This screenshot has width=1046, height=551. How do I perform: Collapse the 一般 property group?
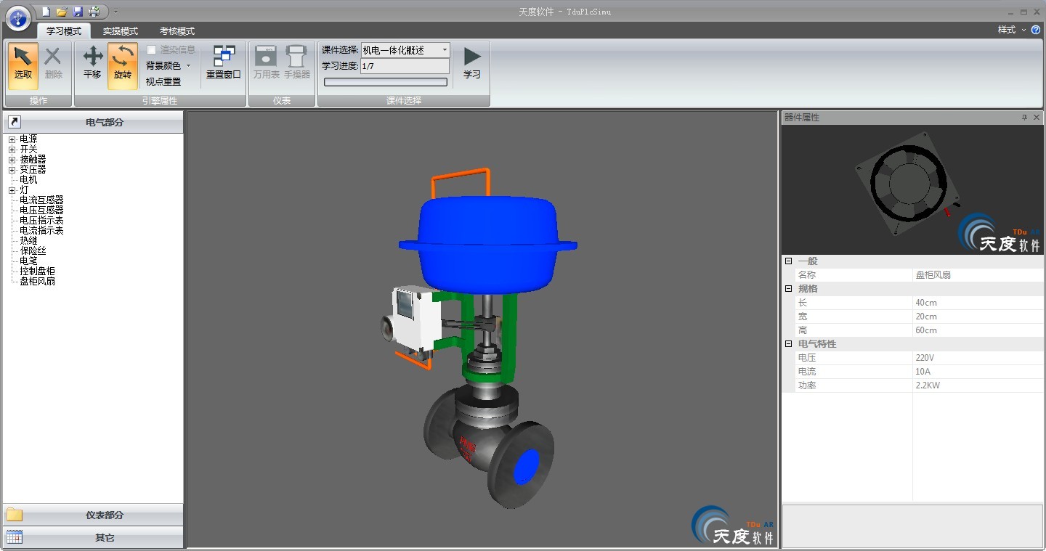click(x=788, y=261)
